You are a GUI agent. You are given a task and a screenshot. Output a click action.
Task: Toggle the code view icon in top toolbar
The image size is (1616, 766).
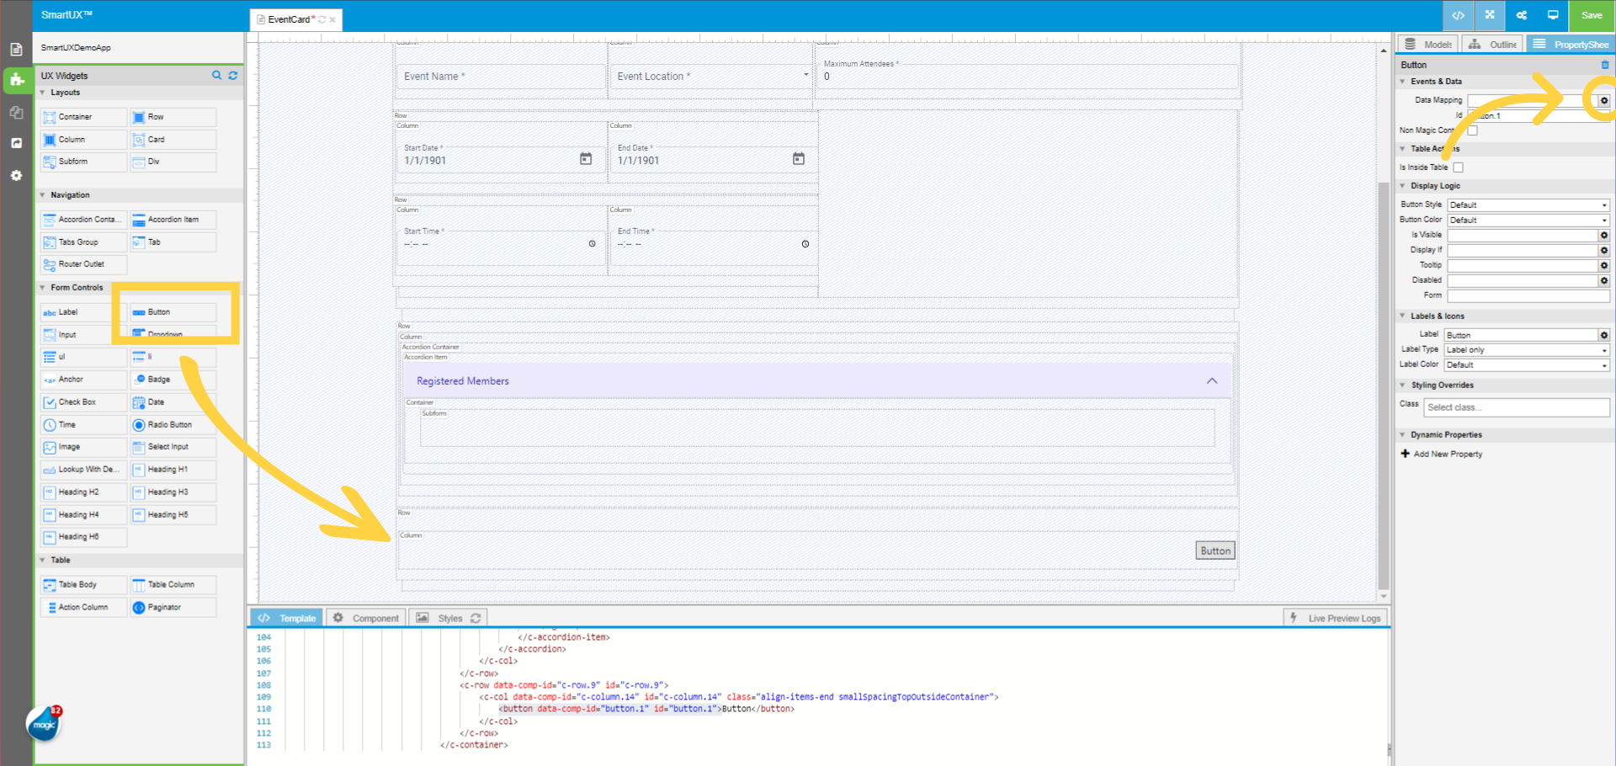click(x=1458, y=15)
